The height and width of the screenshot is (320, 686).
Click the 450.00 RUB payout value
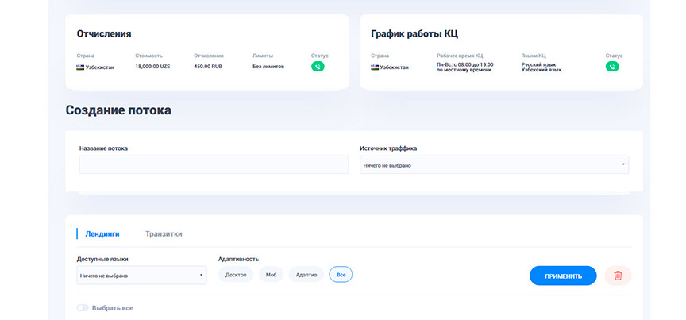208,67
